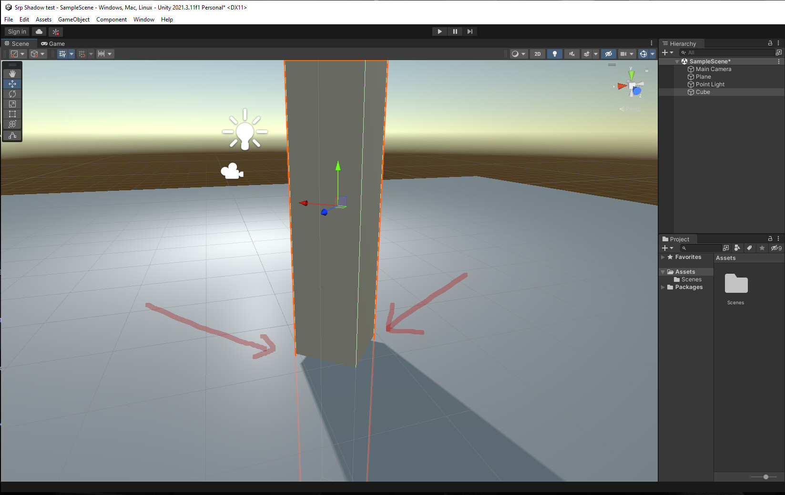The image size is (785, 495).
Task: Lock the Hierarchy panel
Action: click(x=770, y=43)
